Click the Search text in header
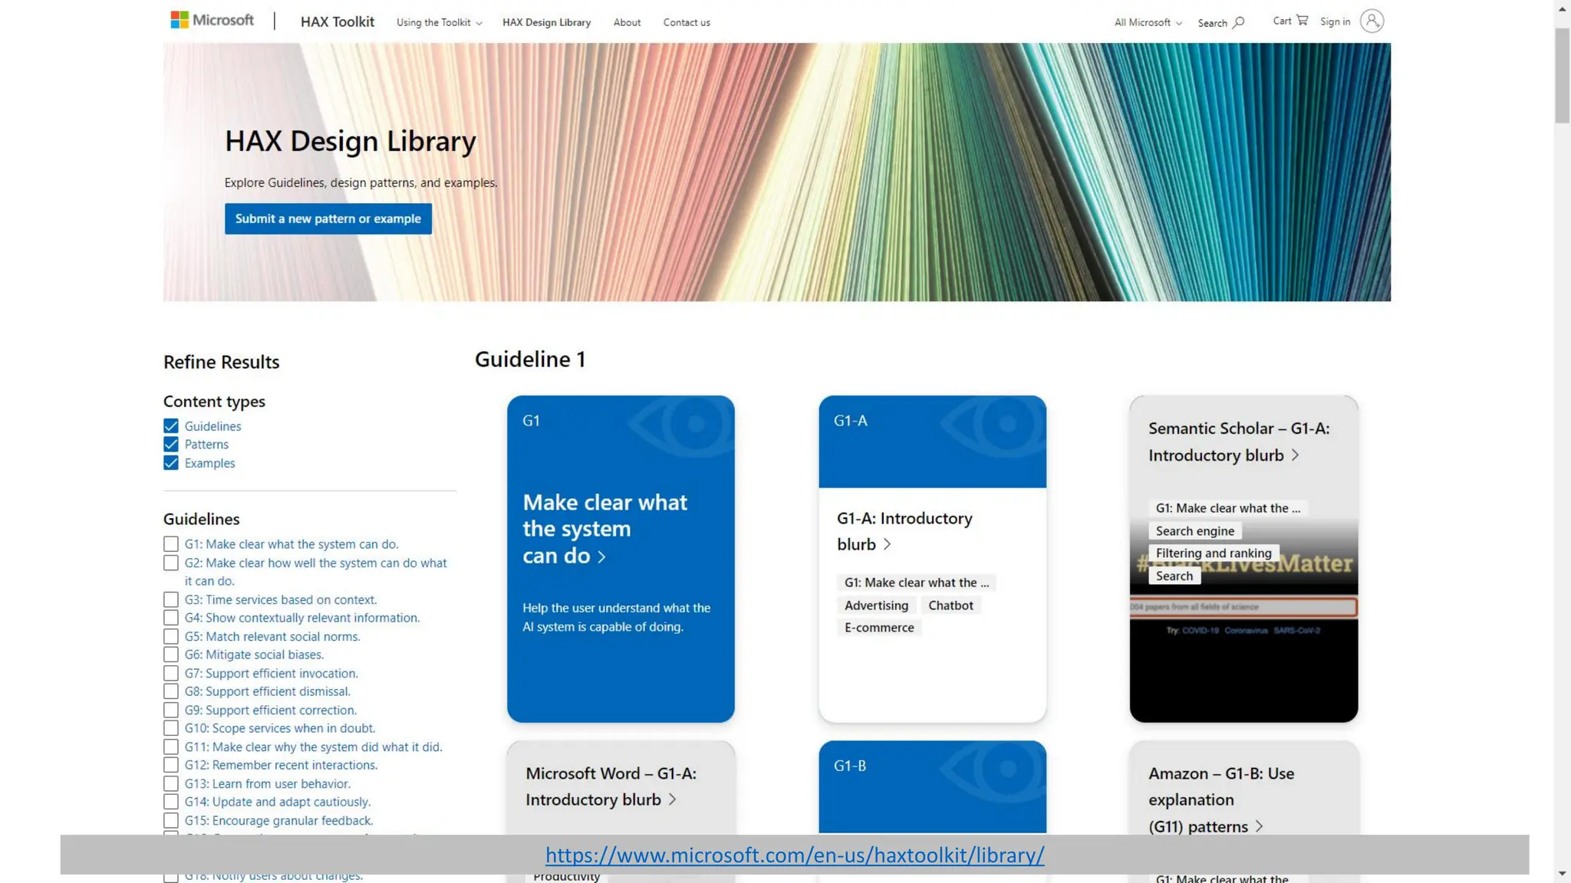 pyautogui.click(x=1212, y=23)
